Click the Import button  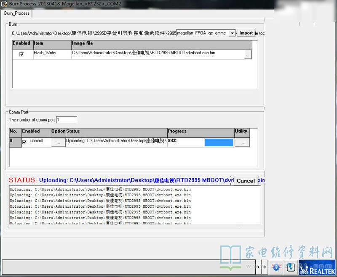246,33
